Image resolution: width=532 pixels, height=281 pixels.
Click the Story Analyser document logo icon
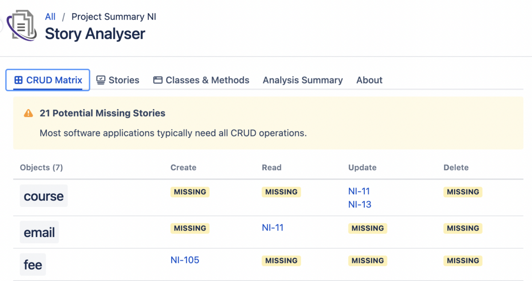coord(21,25)
